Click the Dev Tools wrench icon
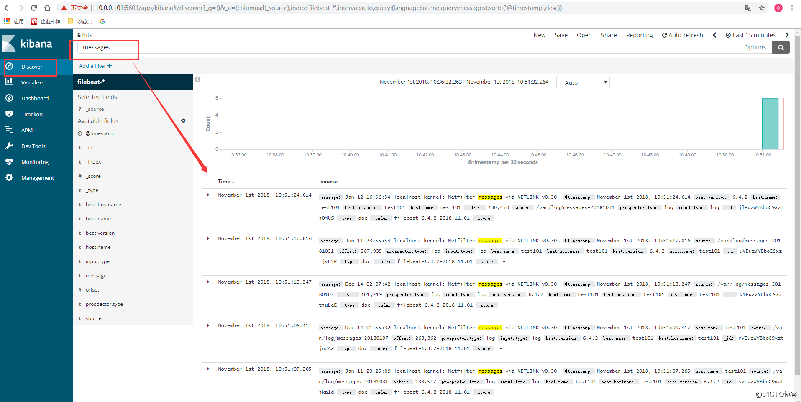The width and height of the screenshot is (801, 402). tap(9, 146)
